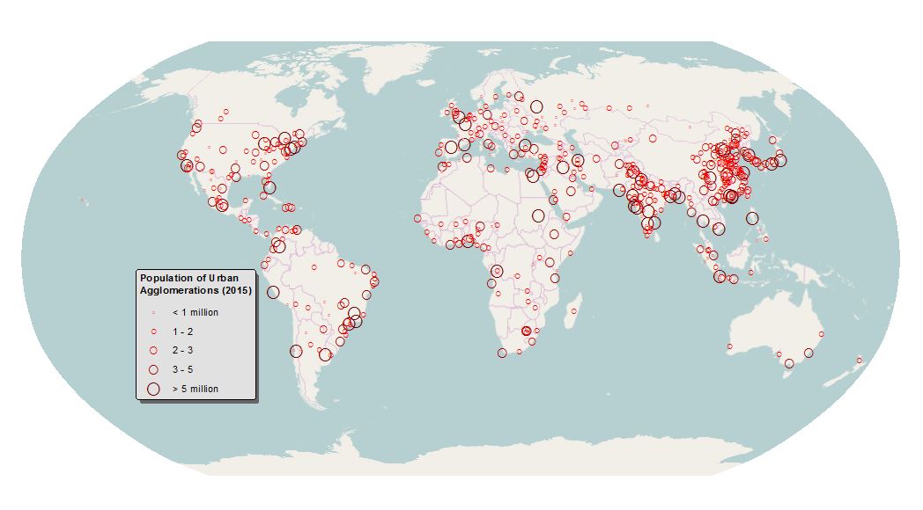The height and width of the screenshot is (510, 923).
Task: Click the circle symbol beside '> 5 million'
Action: 153,389
